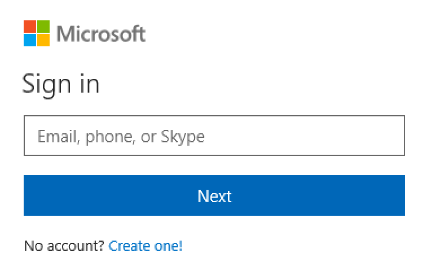The height and width of the screenshot is (279, 432).
Task: Click the green square in Microsoft logo
Action: 43,27
